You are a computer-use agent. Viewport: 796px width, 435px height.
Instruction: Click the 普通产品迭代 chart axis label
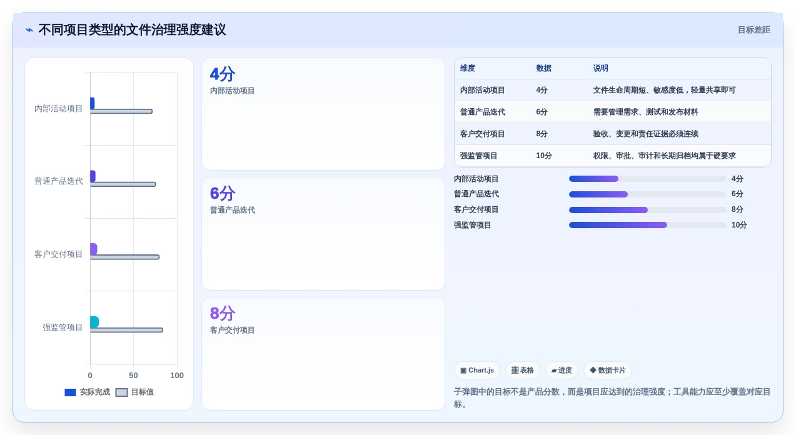coord(59,181)
